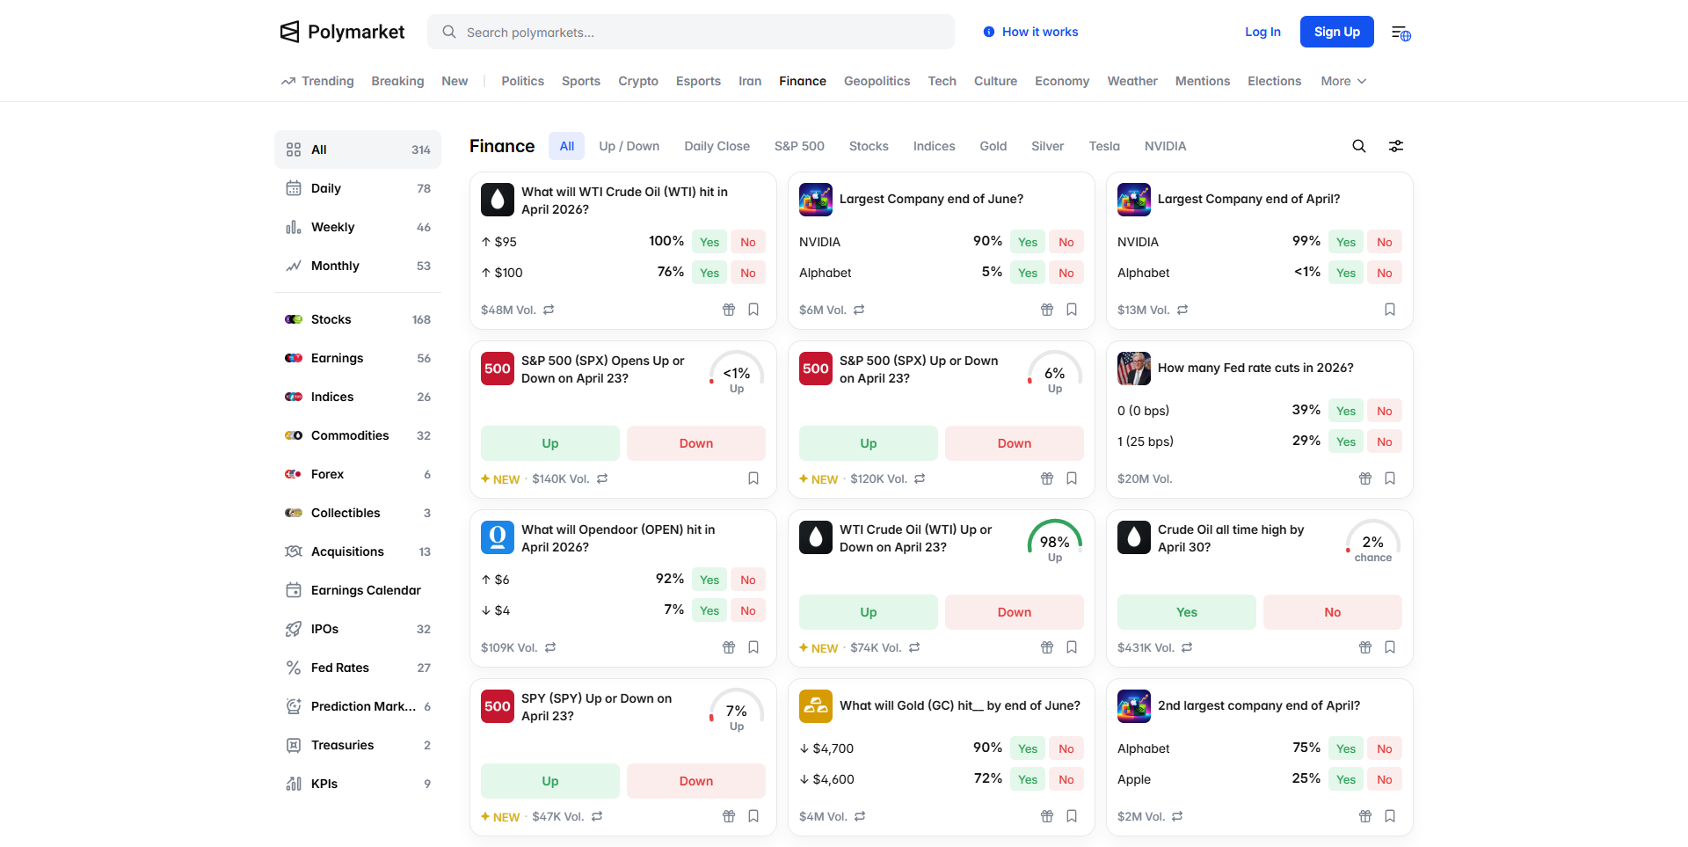The height and width of the screenshot is (847, 1688).
Task: Bookmark the Largest Company end of April market
Action: [x=1389, y=310]
